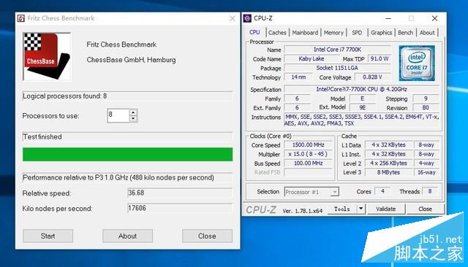
Task: Open the Mainboard tab
Action: click(305, 32)
